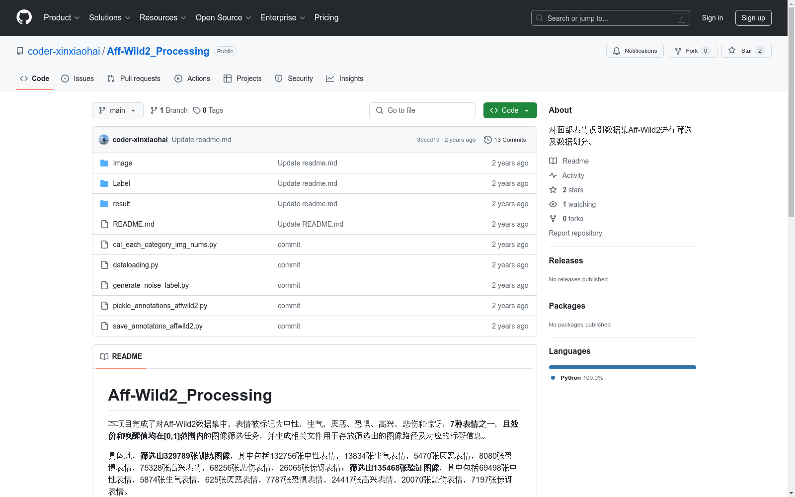Viewport: 795px width, 497px height.
Task: Open the Security tab
Action: click(294, 79)
